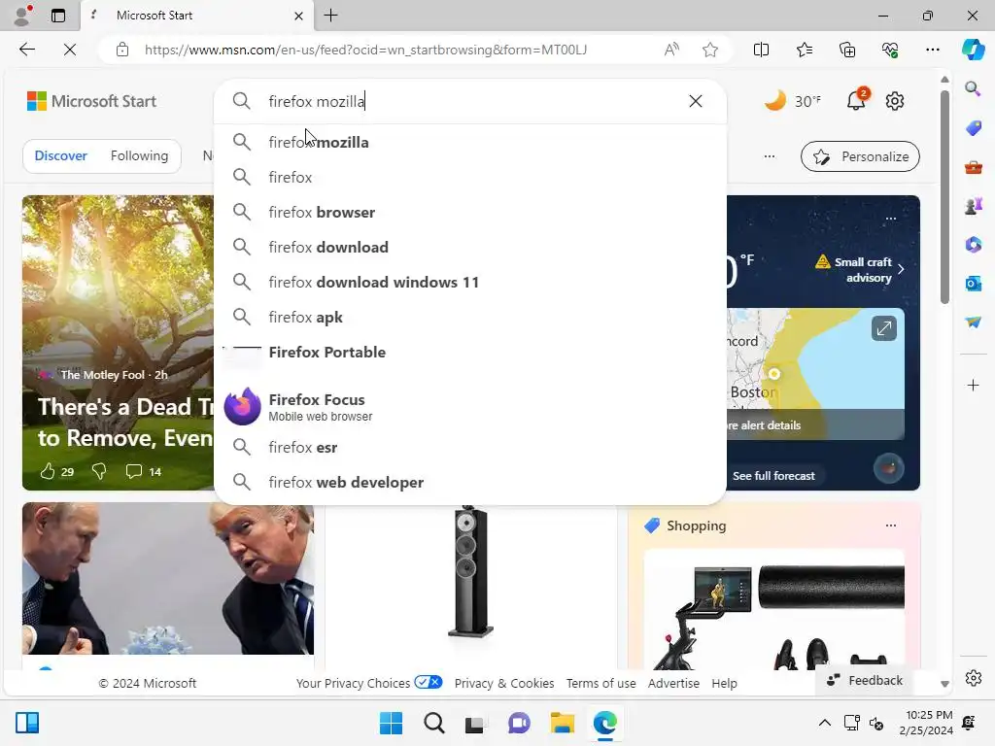Open Split screen icon
This screenshot has height=746, width=995.
761,50
